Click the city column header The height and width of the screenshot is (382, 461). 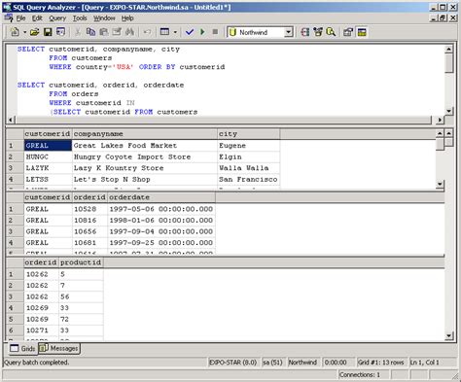click(x=249, y=134)
